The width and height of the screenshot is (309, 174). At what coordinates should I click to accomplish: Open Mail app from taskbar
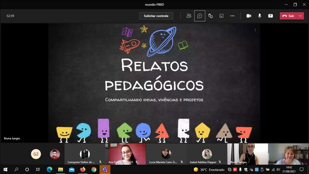click(x=72, y=170)
